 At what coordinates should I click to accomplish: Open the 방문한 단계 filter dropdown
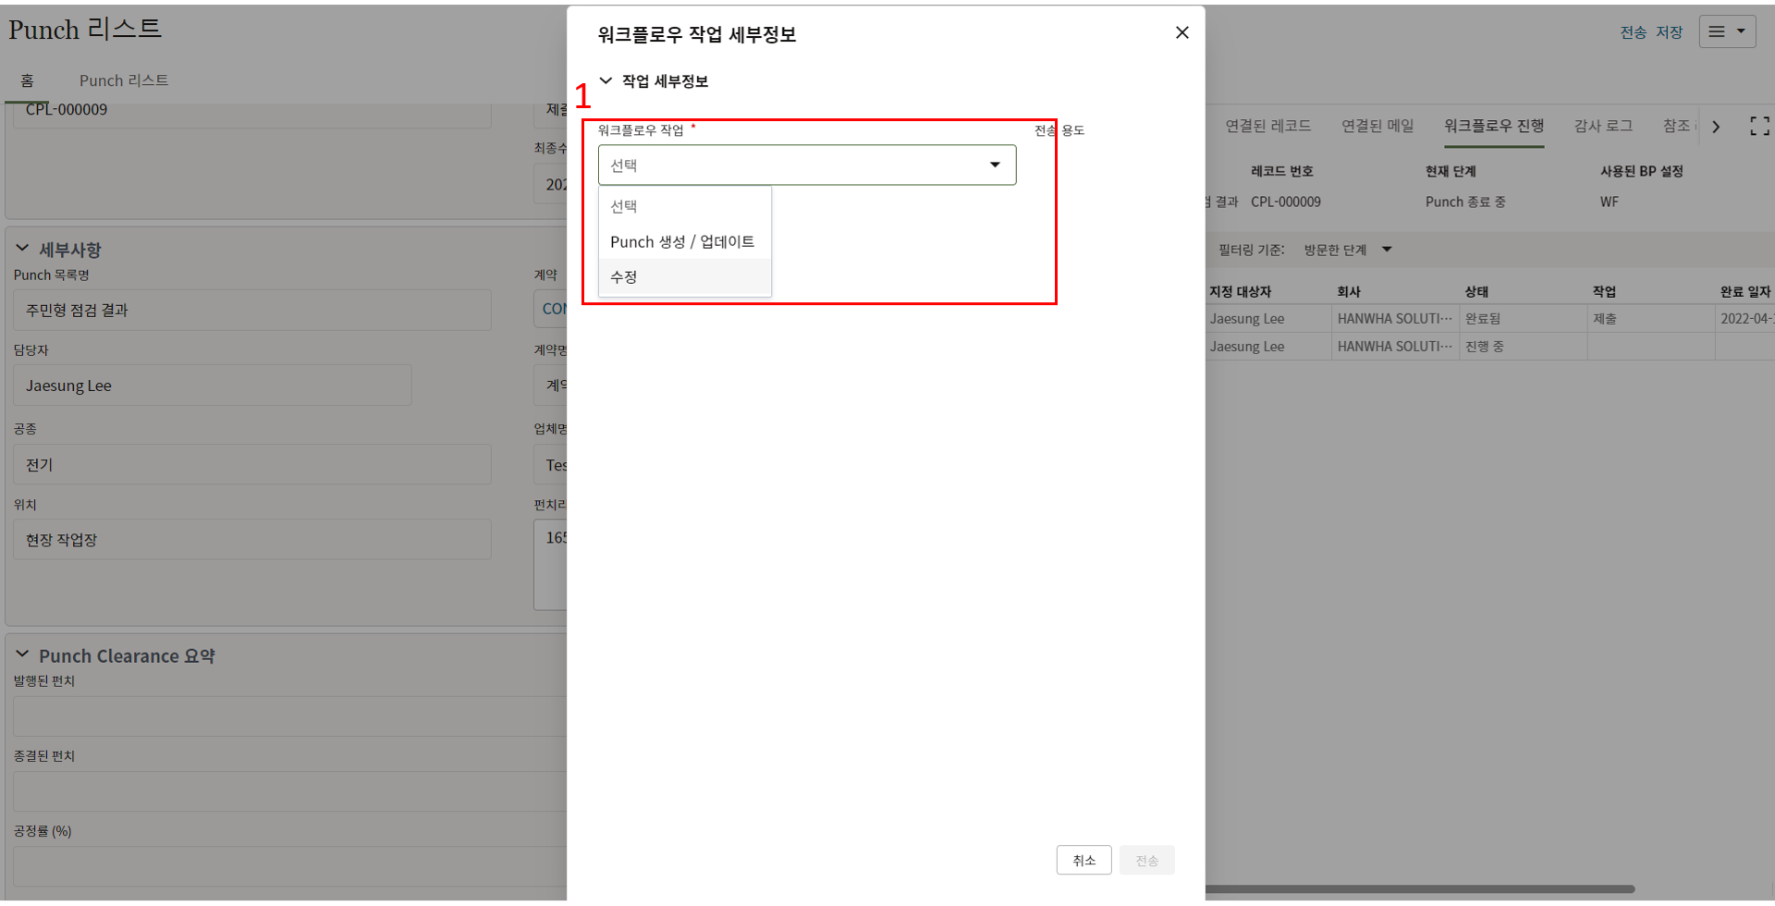[x=1347, y=250]
